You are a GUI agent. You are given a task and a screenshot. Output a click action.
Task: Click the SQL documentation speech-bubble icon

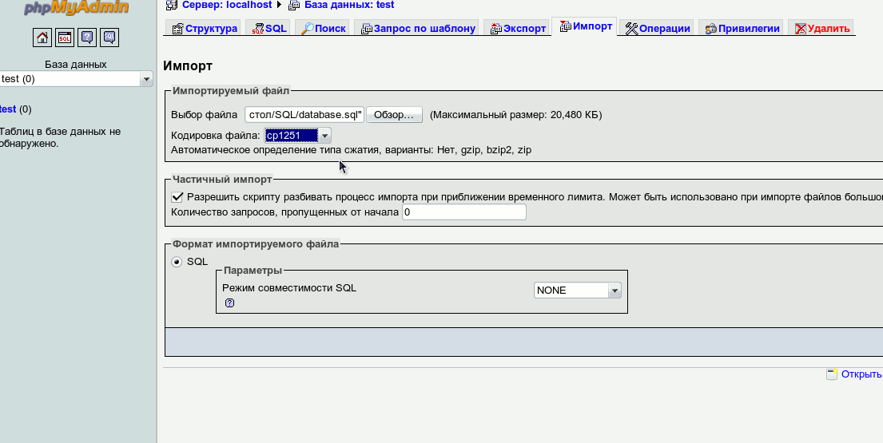coord(109,37)
